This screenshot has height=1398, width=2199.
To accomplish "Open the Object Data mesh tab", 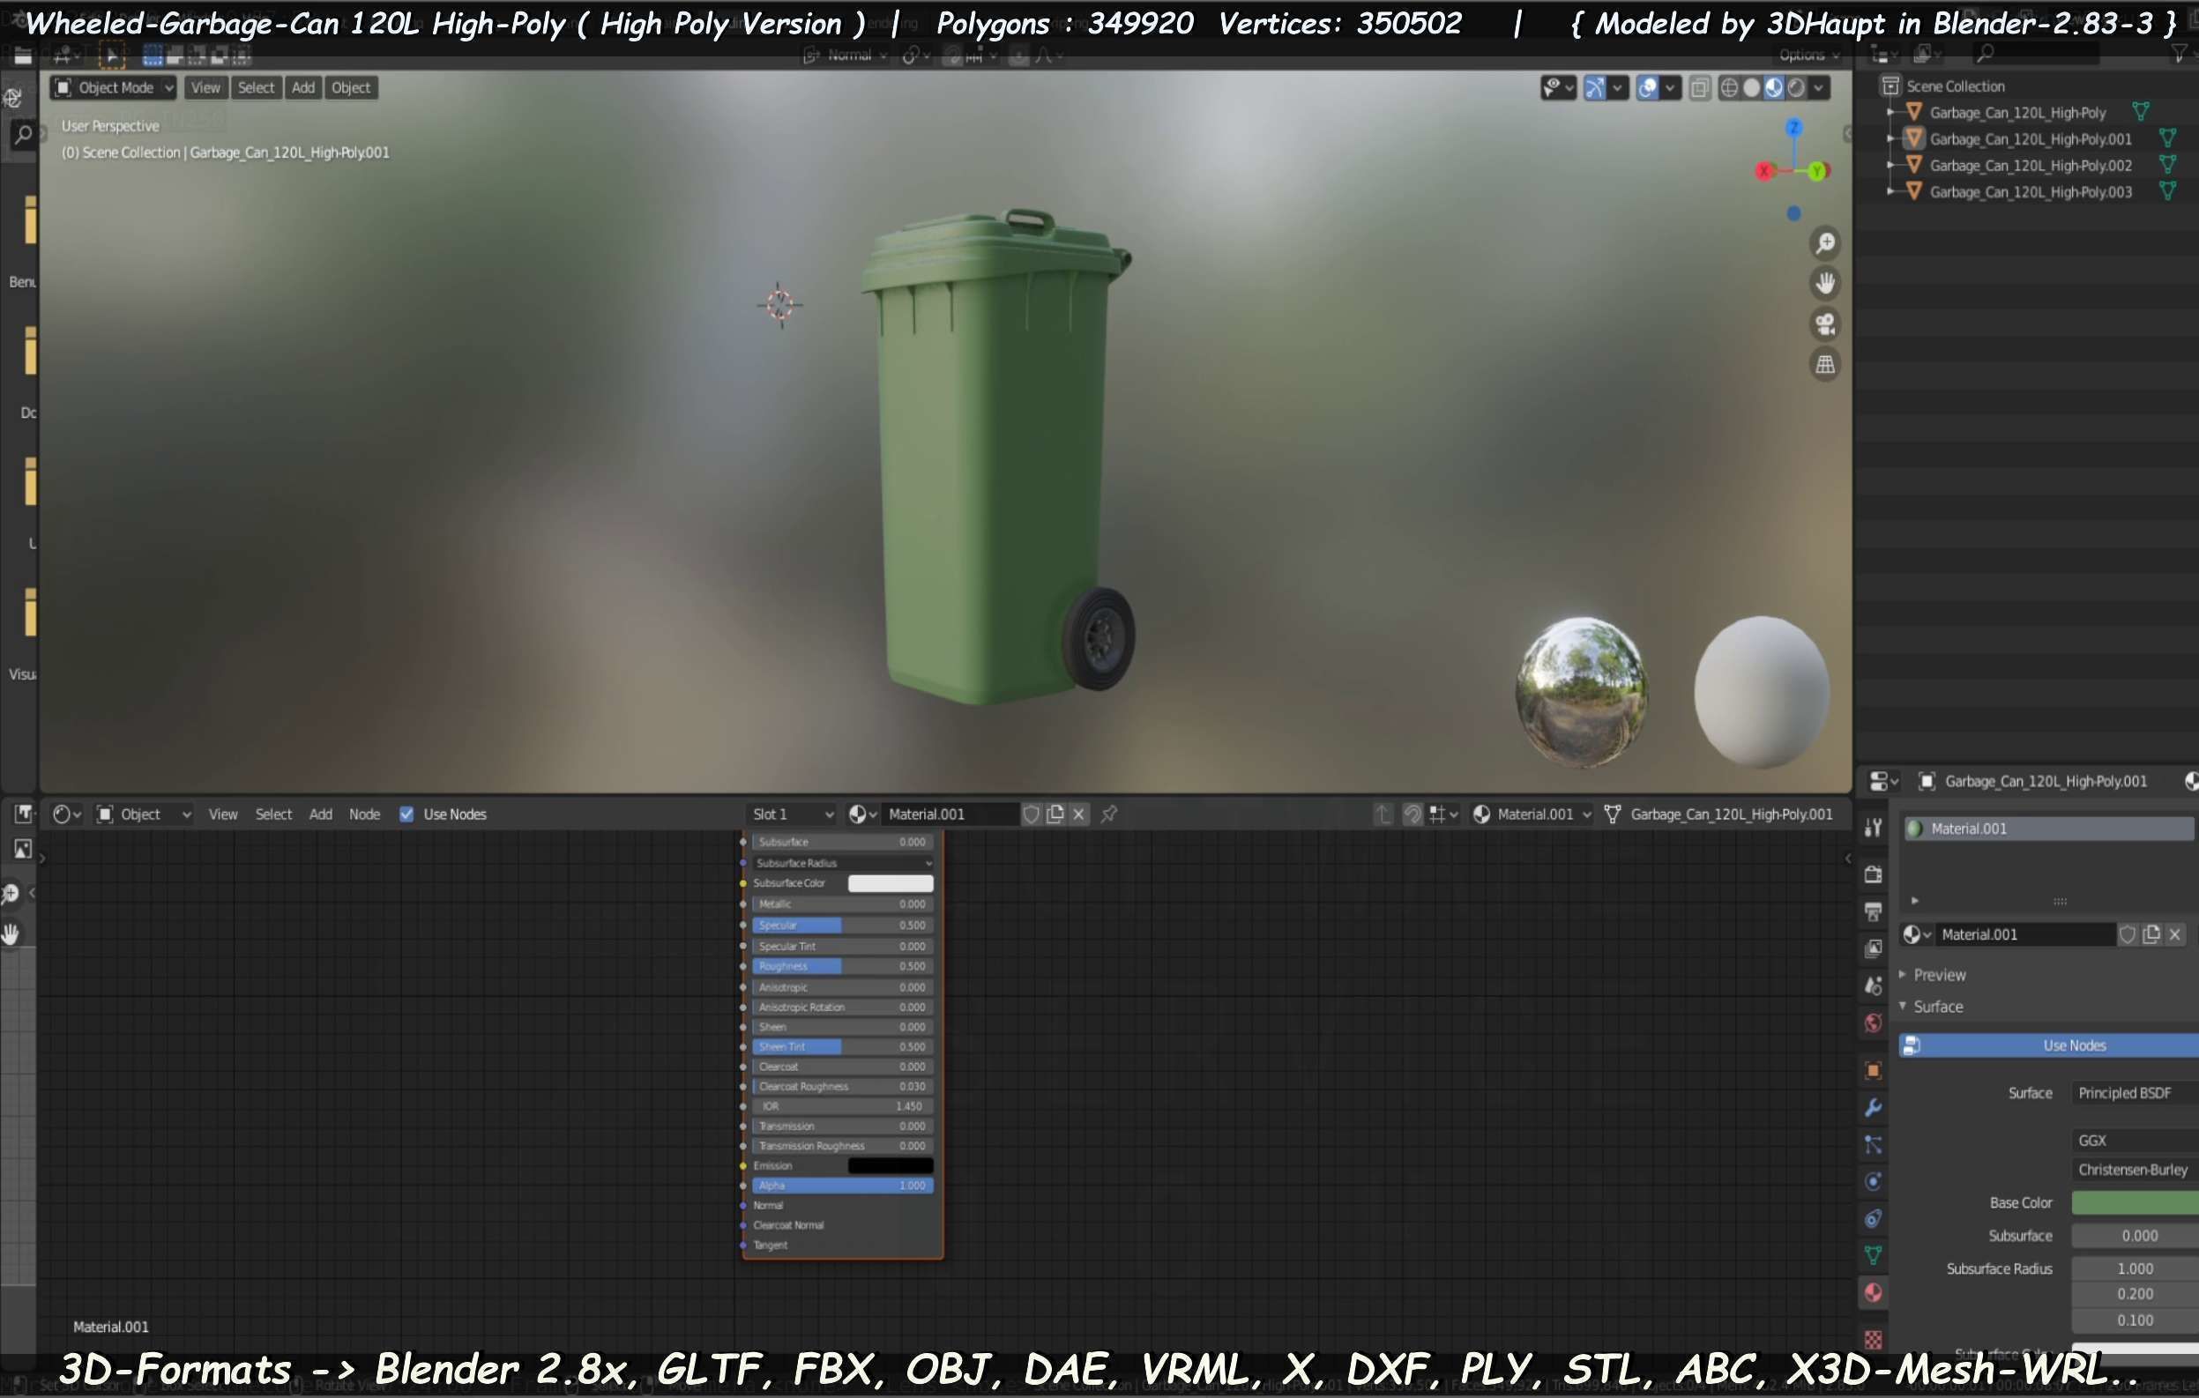I will tap(1872, 1255).
